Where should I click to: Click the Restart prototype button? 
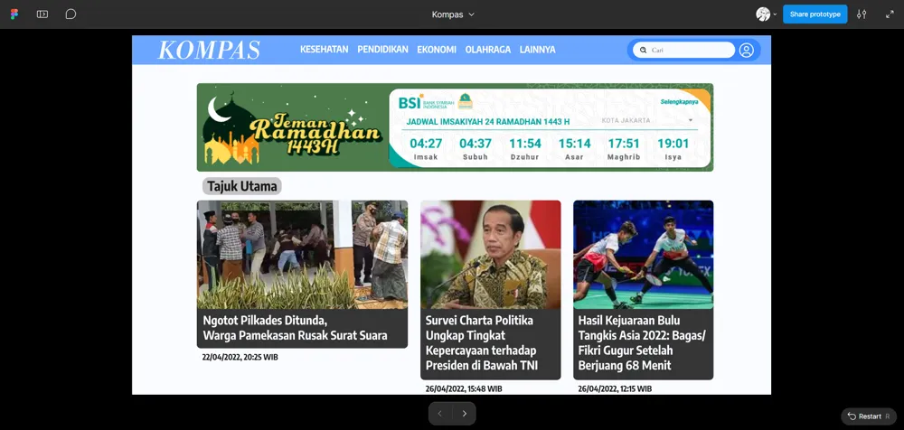869,416
